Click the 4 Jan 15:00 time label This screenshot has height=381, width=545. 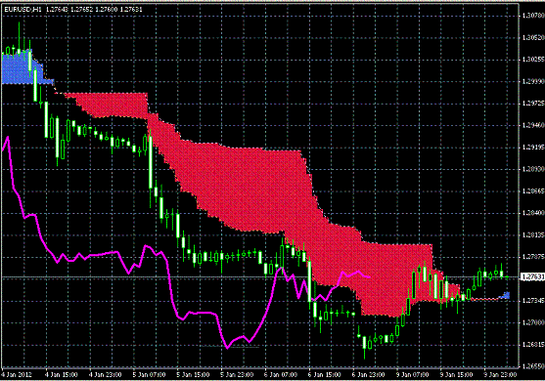pyautogui.click(x=62, y=375)
